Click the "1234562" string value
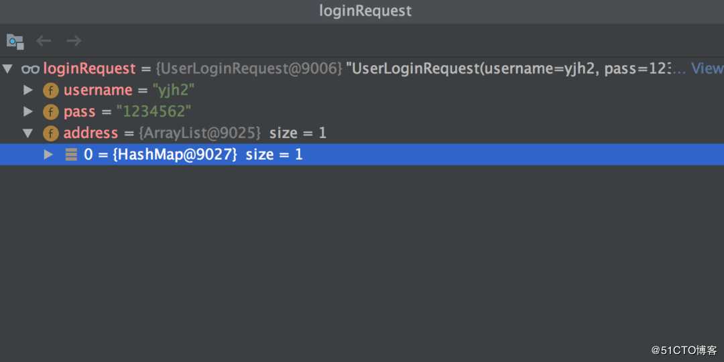Viewport: 724px width, 362px height. pos(154,111)
